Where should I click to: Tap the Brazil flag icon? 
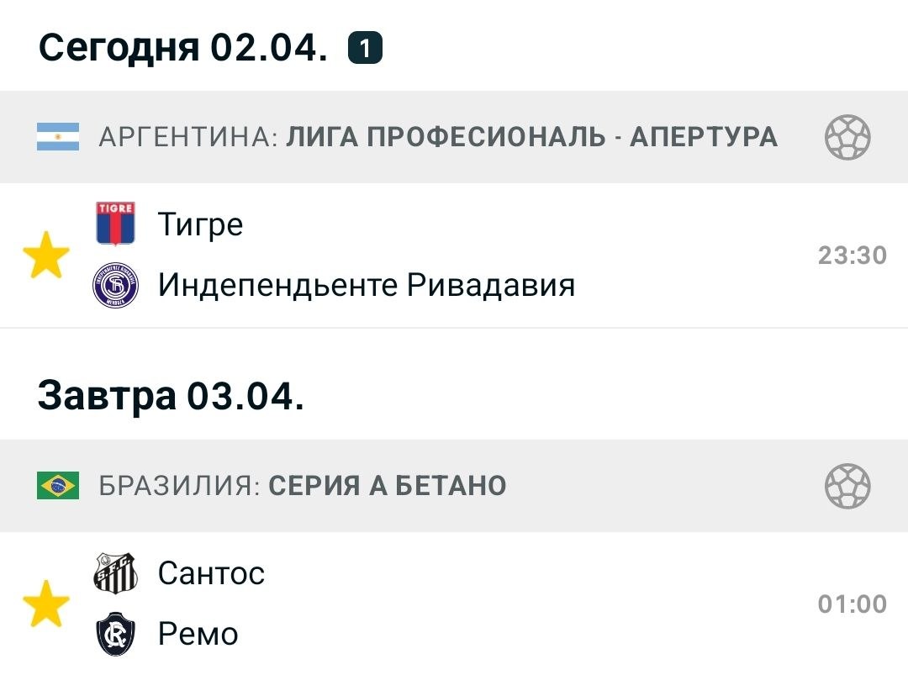[58, 486]
